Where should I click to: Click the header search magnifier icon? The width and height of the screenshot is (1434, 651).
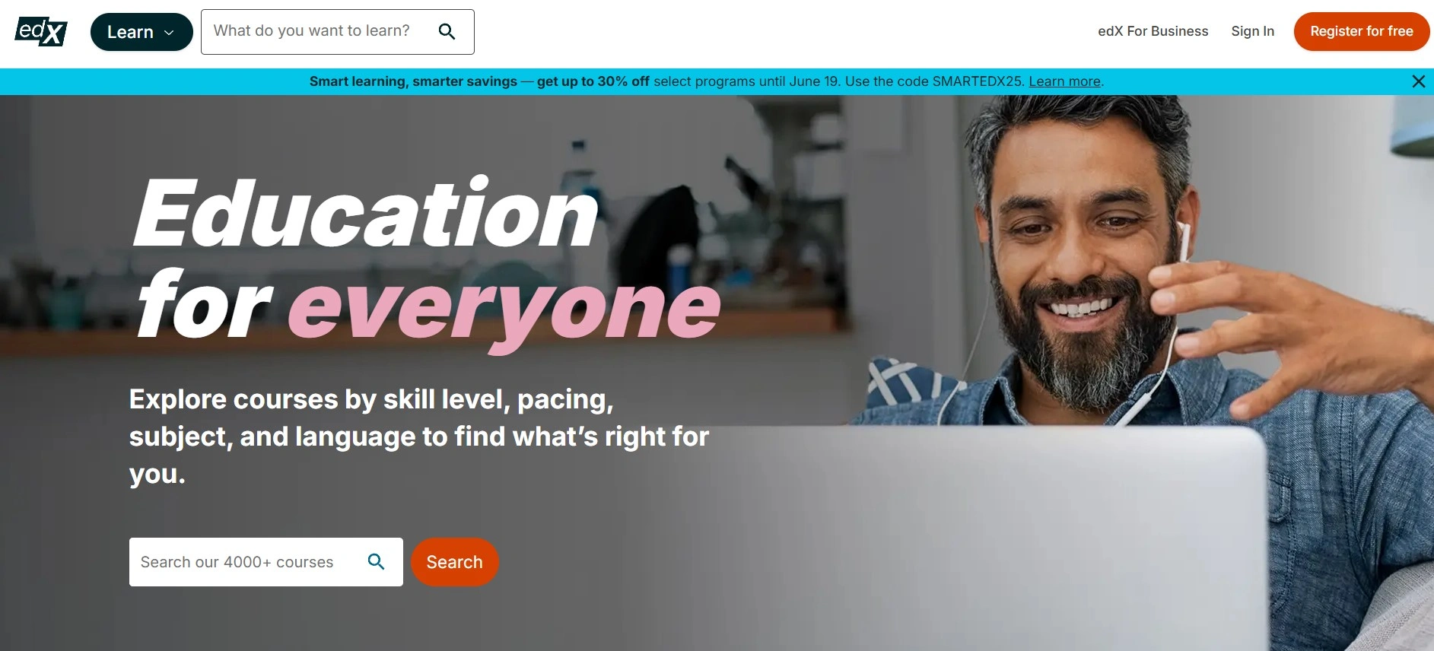447,32
